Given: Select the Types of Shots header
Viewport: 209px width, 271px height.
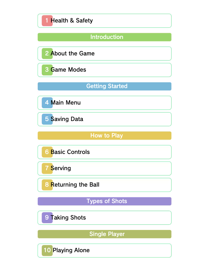Looking at the screenshot, I should coord(104,201).
